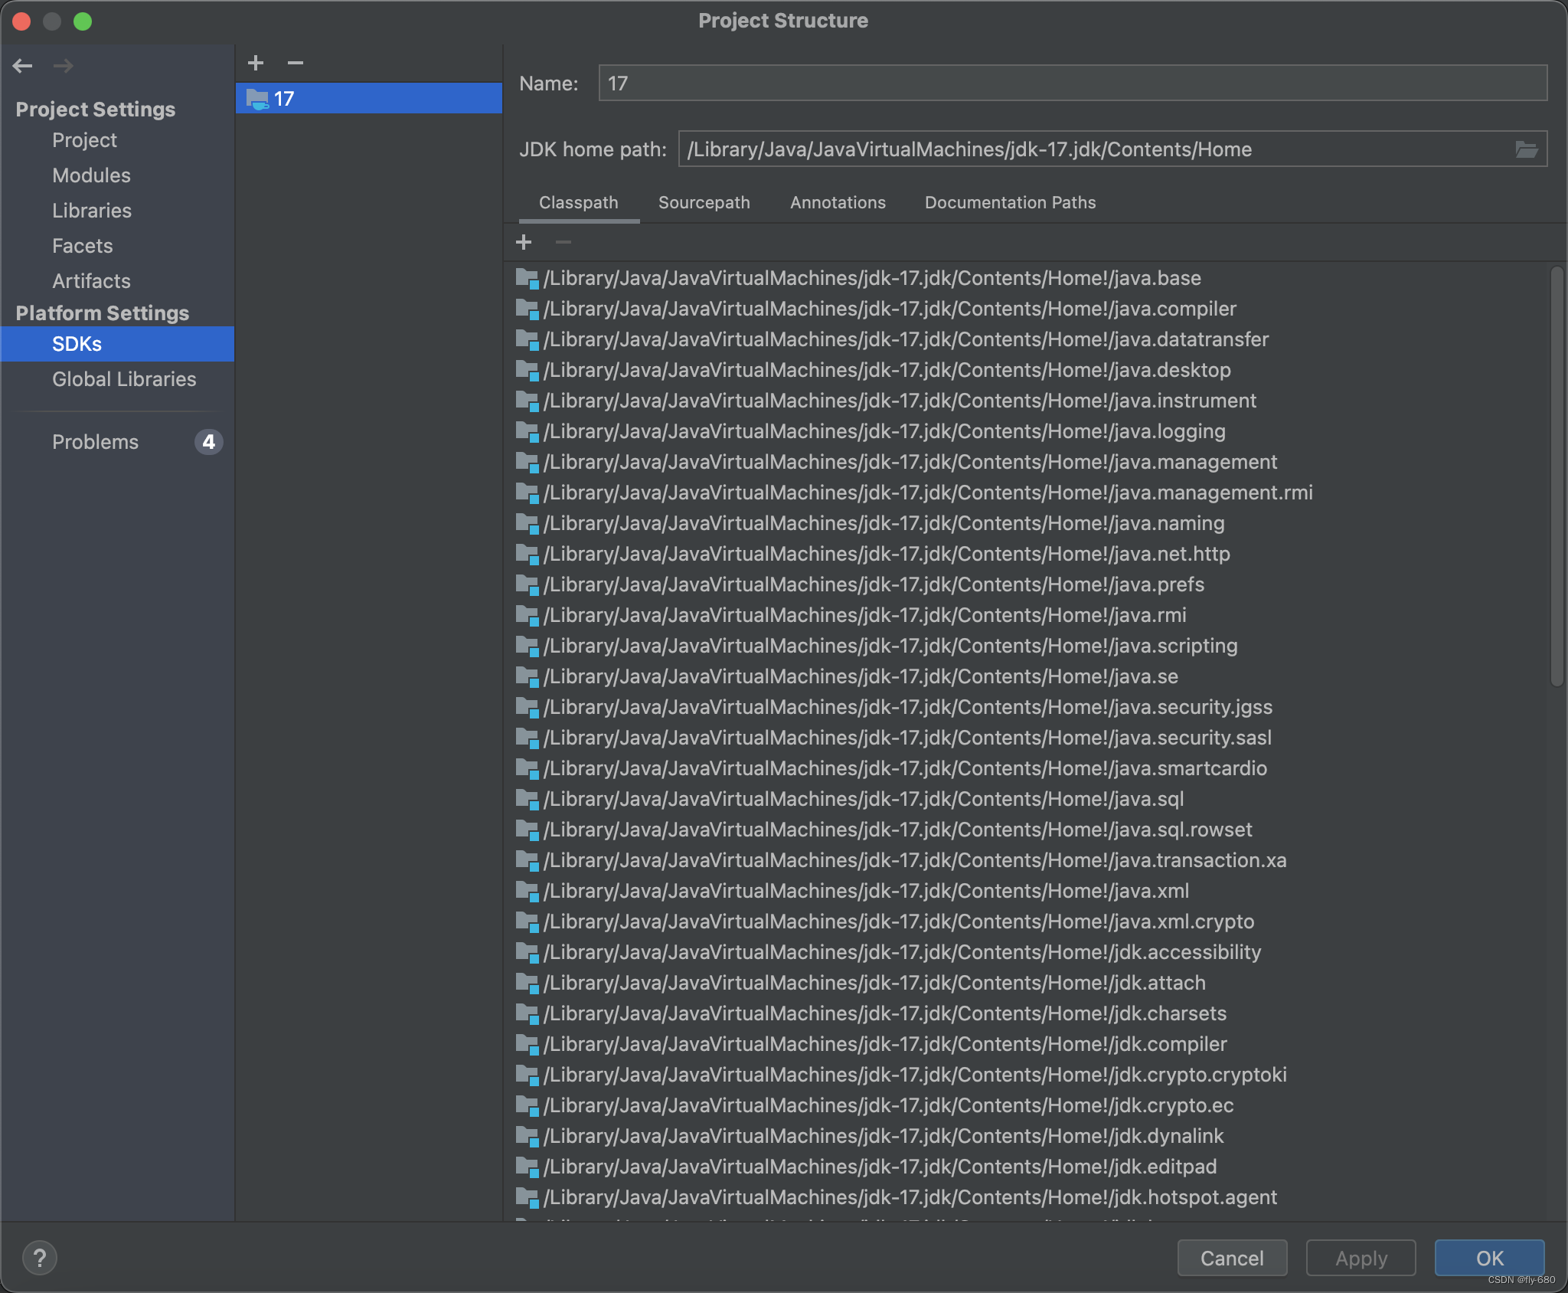Viewport: 1568px width, 1293px height.
Task: Click the folder icon of the java.prefs entry
Action: (x=528, y=584)
